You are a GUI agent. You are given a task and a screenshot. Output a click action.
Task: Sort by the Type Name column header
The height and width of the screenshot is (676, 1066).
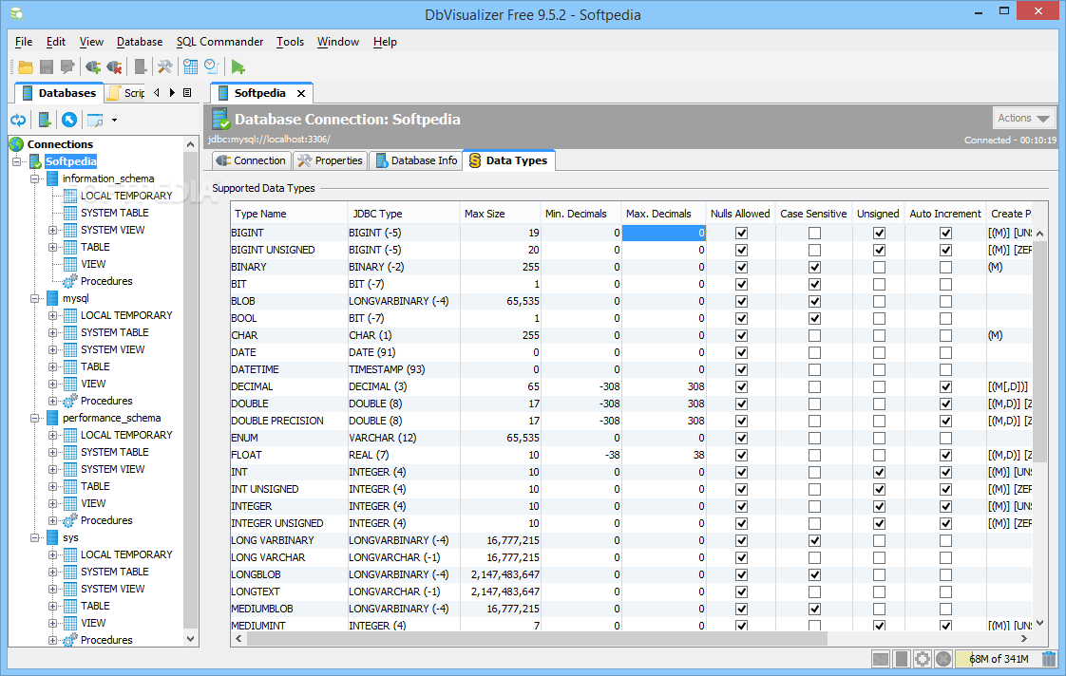[x=288, y=214]
